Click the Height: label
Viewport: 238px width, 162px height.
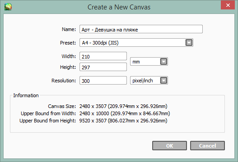coord(68,67)
